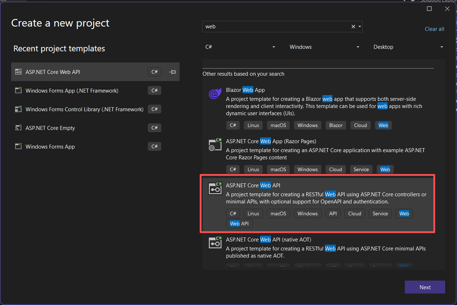Click the Recent project templates heading
457x305 pixels.
tap(59, 48)
